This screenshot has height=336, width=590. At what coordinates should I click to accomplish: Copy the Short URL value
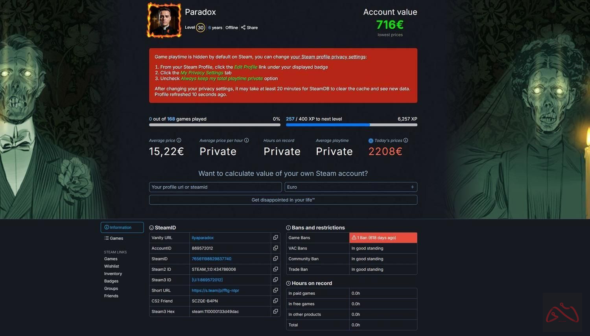[275, 290]
